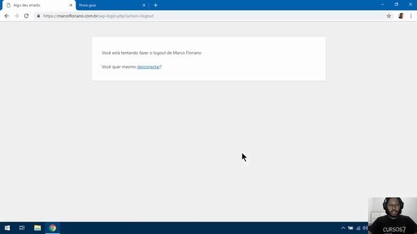Open Task View on the taskbar
The height and width of the screenshot is (234, 417).
pos(22,228)
